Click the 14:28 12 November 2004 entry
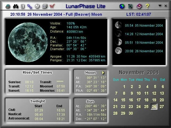Image resolution: width=171 pixels, height=128 pixels. click(144, 34)
